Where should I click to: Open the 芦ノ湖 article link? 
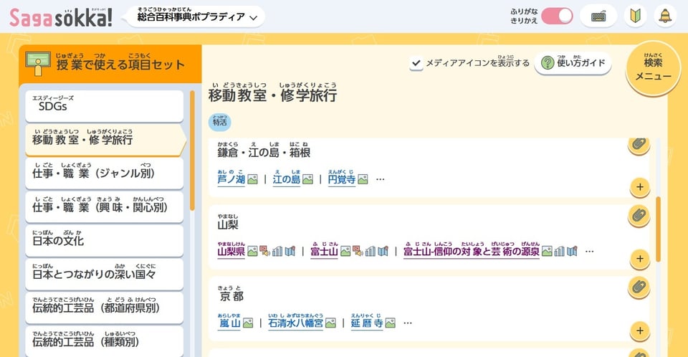(x=231, y=179)
